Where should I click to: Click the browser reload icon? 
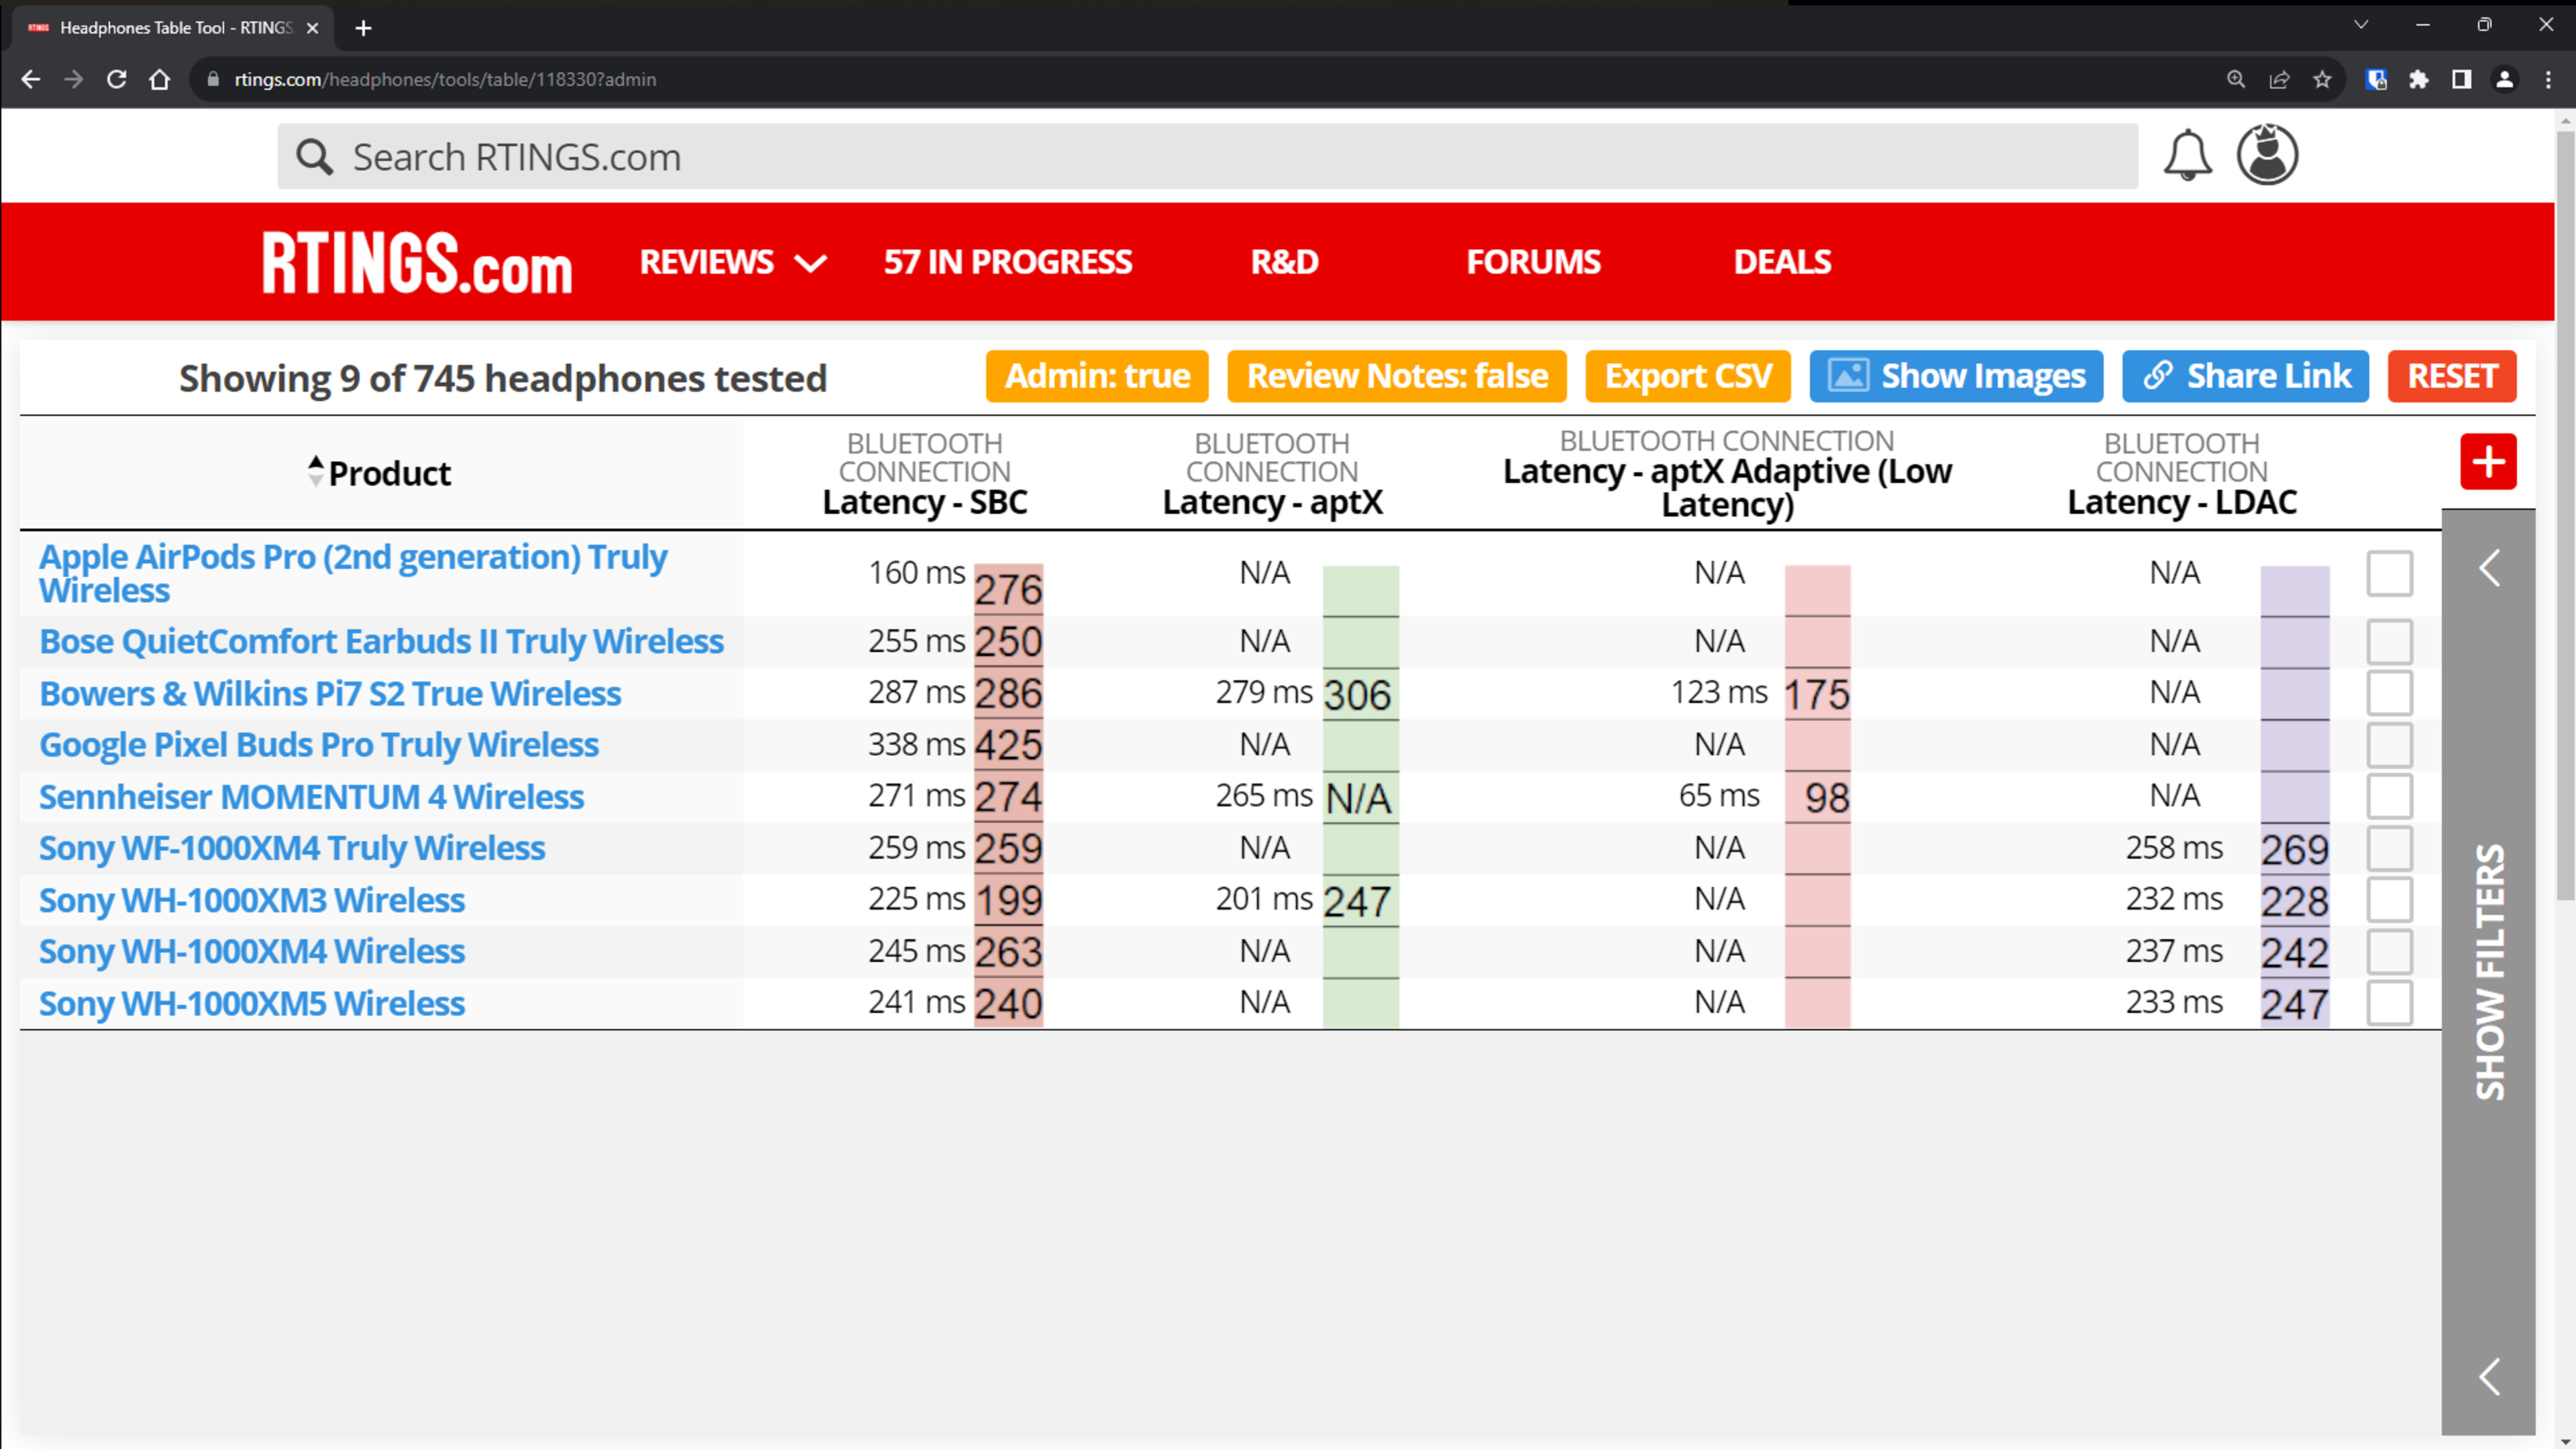[117, 80]
